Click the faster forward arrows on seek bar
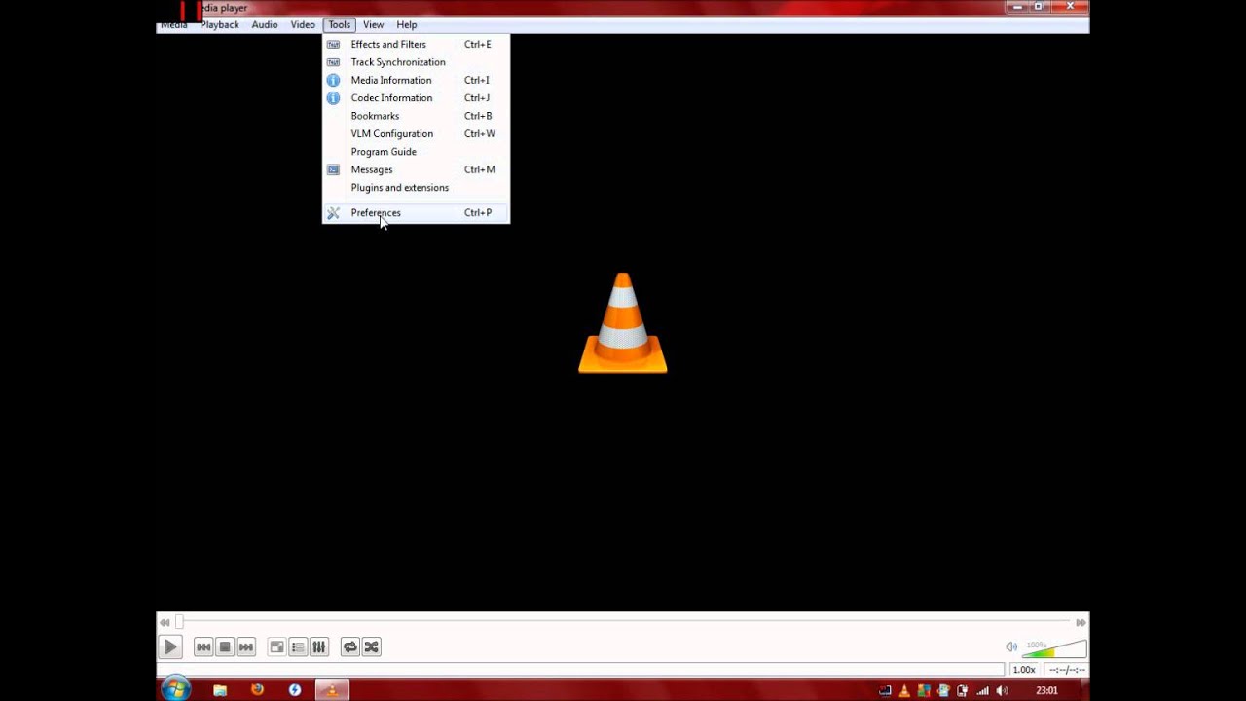The image size is (1246, 701). [x=1081, y=622]
